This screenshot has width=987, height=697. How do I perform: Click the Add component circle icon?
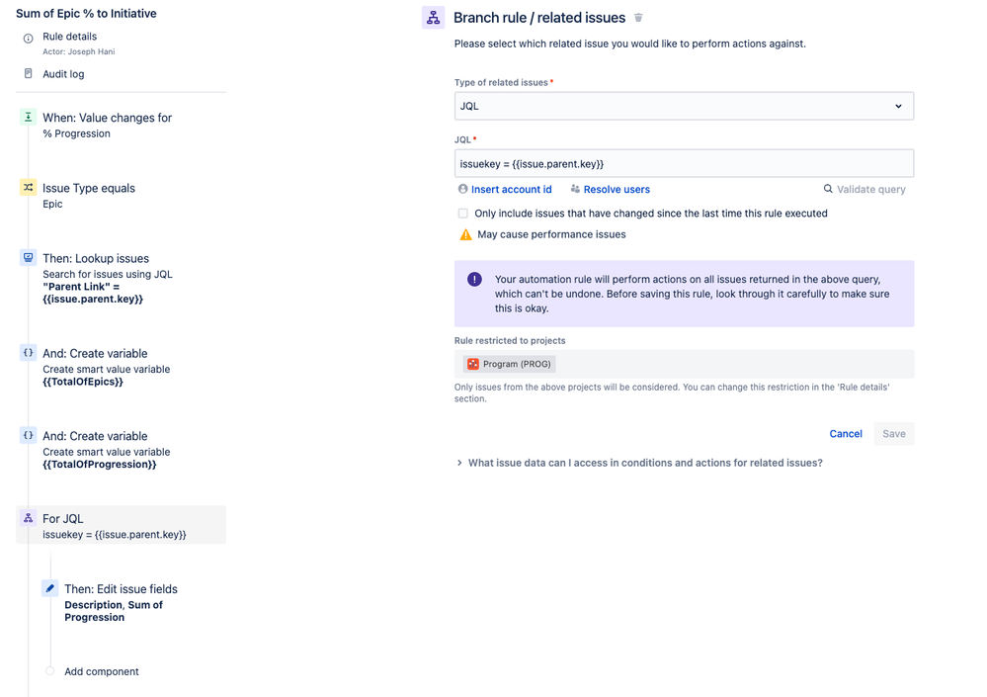pos(50,671)
